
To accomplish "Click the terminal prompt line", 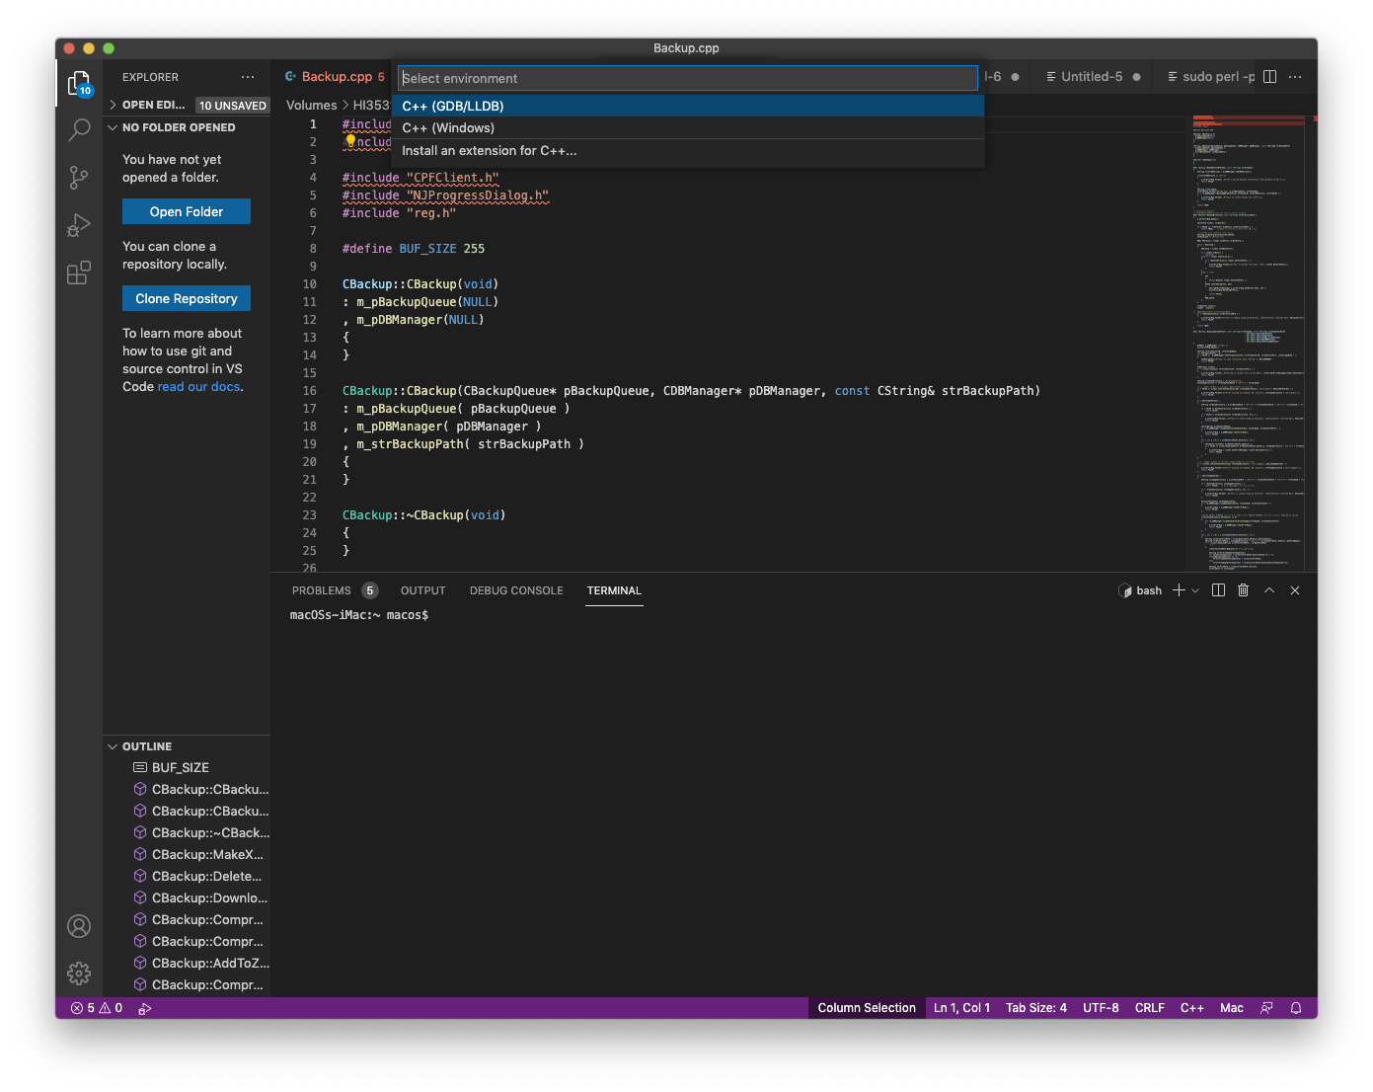I will (359, 615).
